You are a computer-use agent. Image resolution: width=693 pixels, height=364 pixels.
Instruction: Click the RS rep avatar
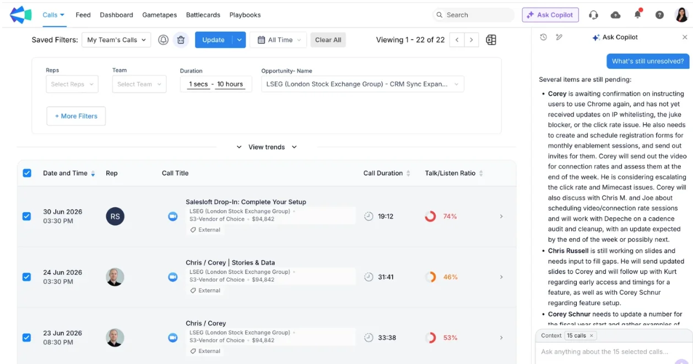[115, 217]
